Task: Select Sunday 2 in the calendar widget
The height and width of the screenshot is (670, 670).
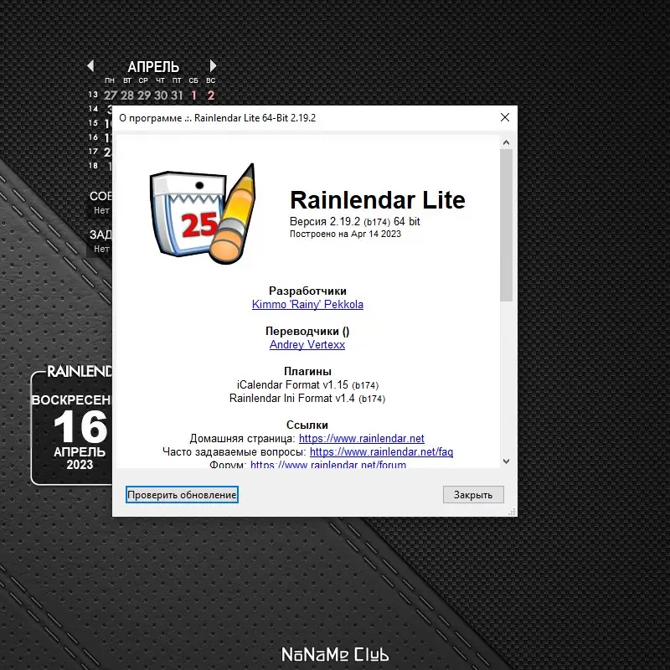Action: point(211,95)
